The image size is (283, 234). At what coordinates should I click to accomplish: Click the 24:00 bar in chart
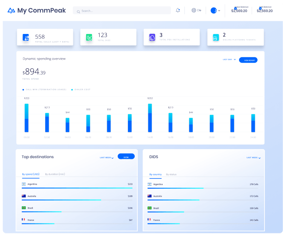[253, 123]
